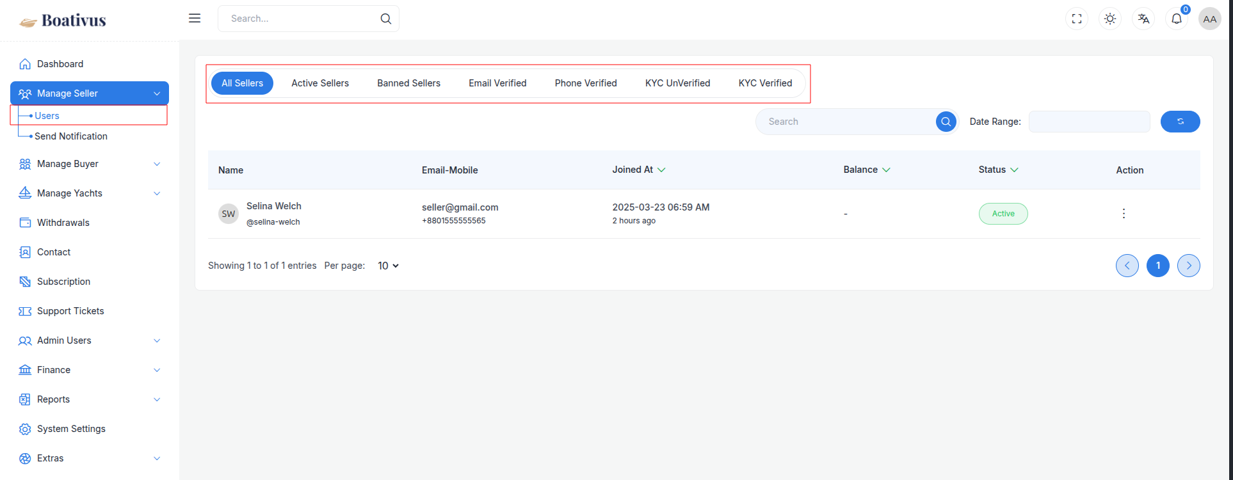Click the Dashboard home icon
The height and width of the screenshot is (480, 1233).
point(25,64)
